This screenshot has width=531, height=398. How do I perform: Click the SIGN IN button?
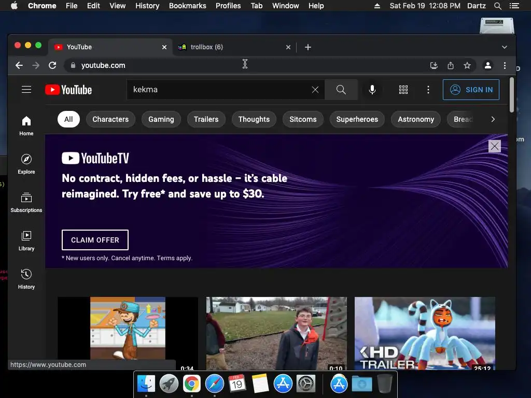pos(471,90)
